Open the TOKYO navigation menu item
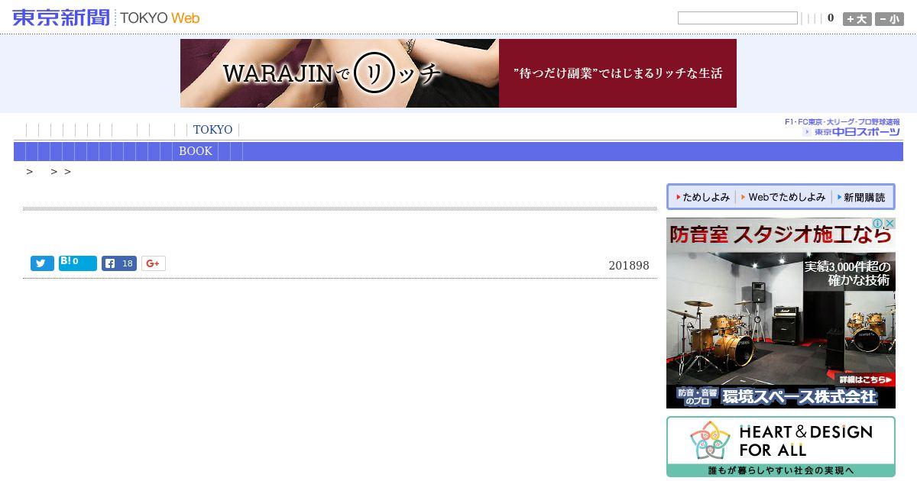917x481 pixels. pyautogui.click(x=212, y=130)
